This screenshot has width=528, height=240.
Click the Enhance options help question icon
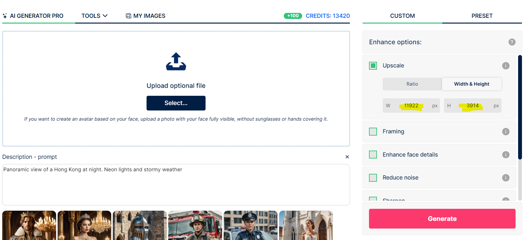pos(512,42)
